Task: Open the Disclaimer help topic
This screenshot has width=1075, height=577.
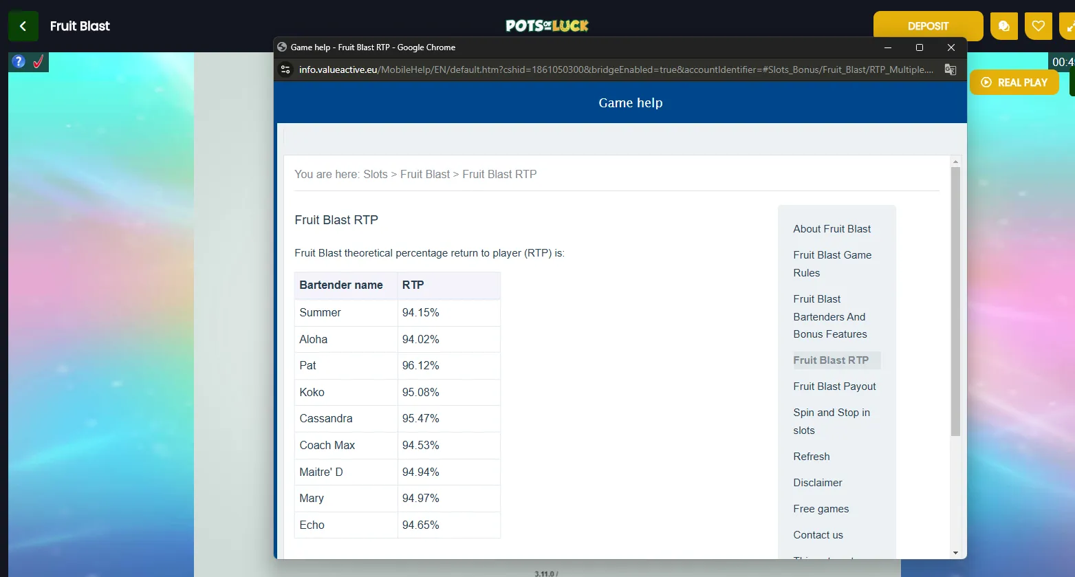Action: 818,483
